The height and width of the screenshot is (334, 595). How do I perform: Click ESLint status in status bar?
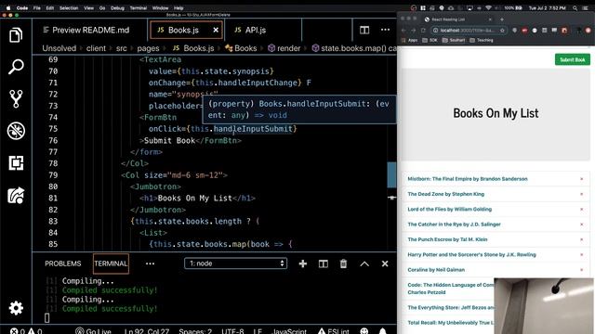[334, 330]
